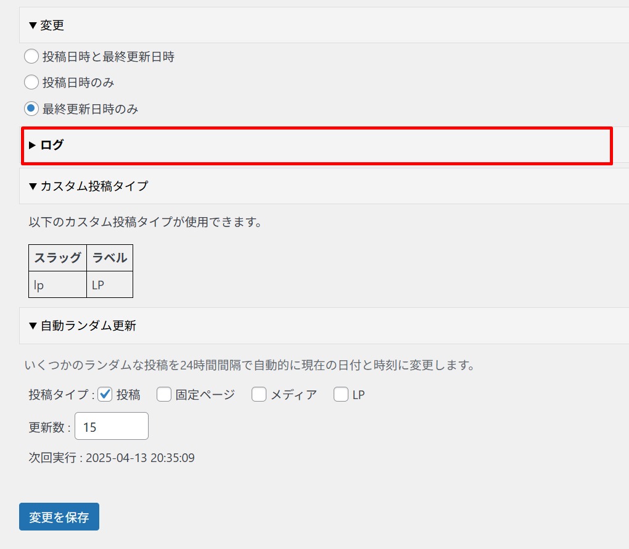Screen dimensions: 629x549
Task: Click the lp slug table cell
Action: coord(58,284)
